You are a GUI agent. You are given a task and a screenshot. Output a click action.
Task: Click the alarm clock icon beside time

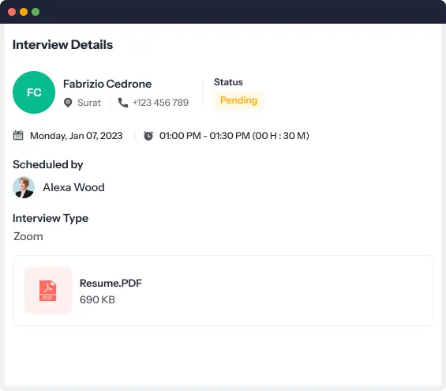tap(148, 136)
